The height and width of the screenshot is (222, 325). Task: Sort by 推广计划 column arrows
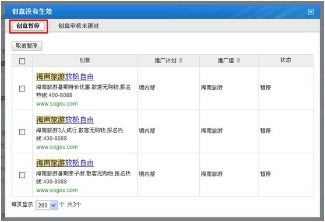[x=181, y=61]
